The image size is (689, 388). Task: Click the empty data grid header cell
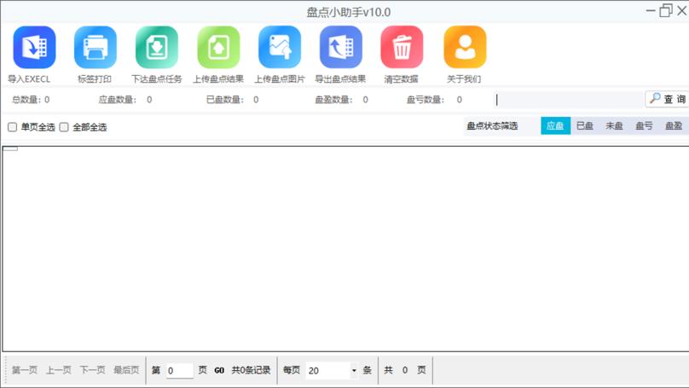point(10,148)
